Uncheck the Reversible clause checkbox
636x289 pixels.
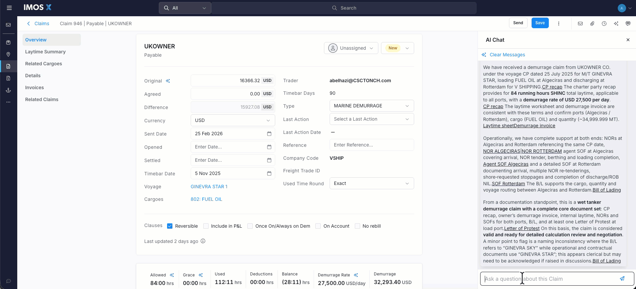click(x=170, y=226)
